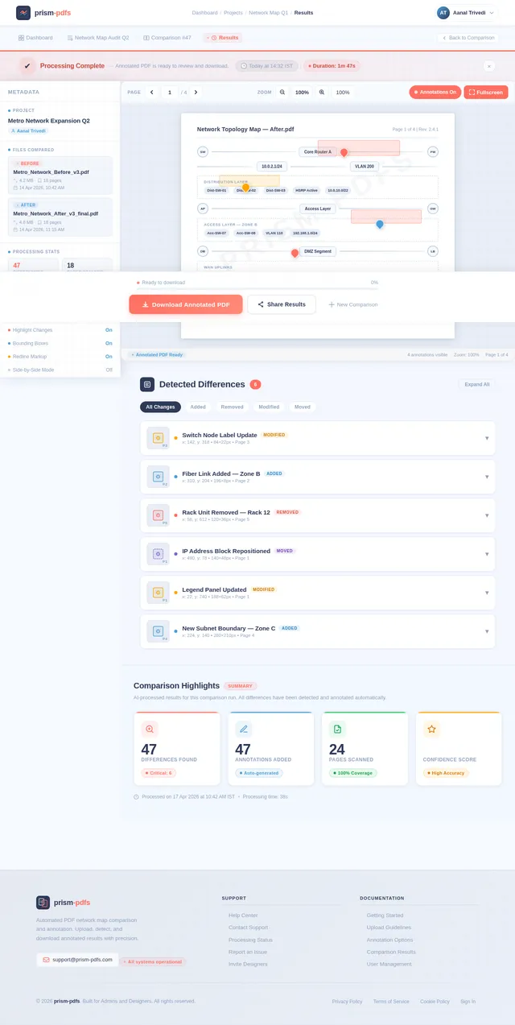Enter Fullscreen view

click(486, 93)
